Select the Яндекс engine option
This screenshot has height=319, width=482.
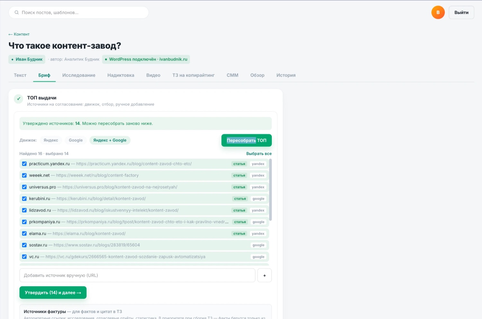tap(51, 140)
